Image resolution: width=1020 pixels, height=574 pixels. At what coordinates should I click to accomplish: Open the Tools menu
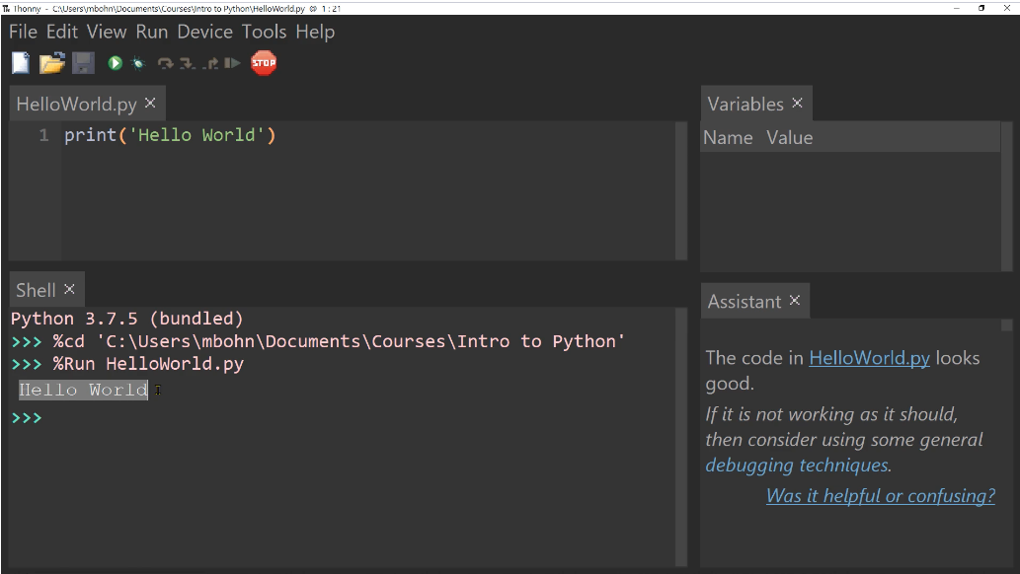(264, 32)
